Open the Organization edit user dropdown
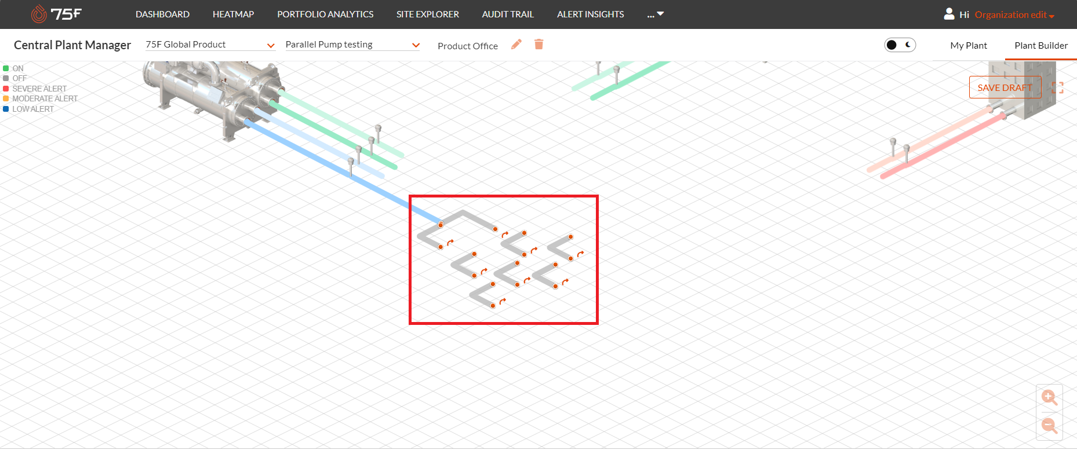Viewport: 1077px width, 450px height. (1014, 15)
